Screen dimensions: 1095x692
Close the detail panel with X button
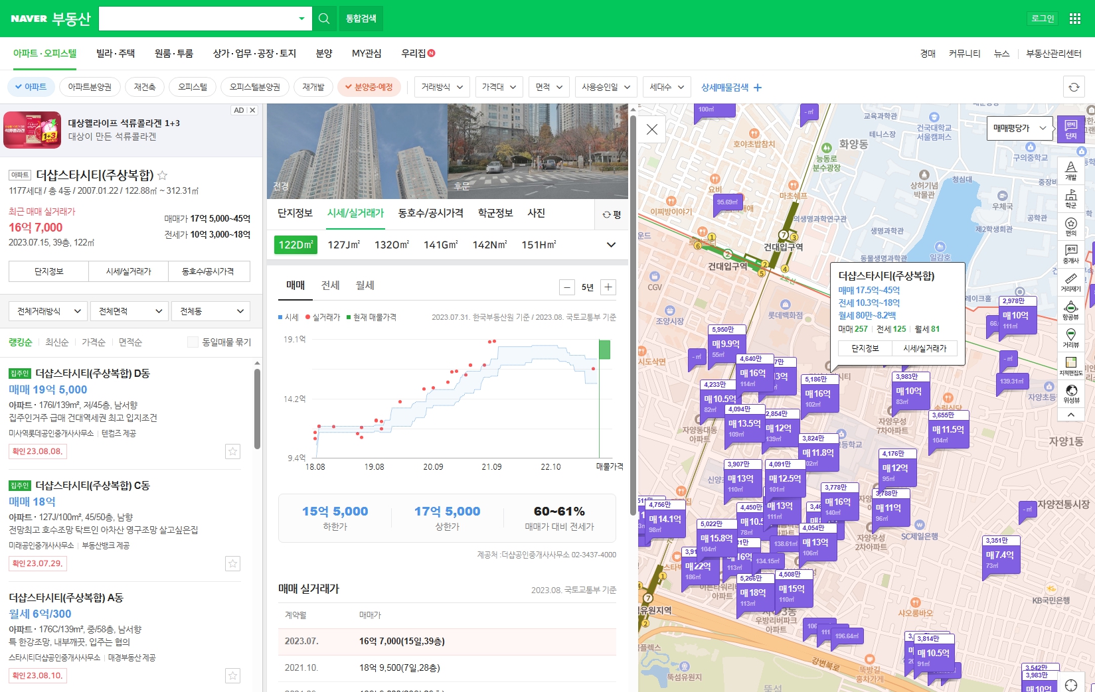[x=652, y=129]
